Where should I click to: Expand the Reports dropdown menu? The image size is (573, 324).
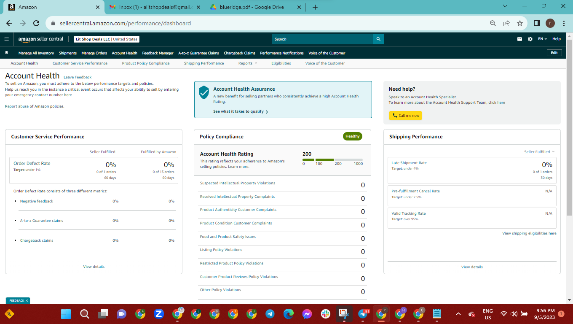coord(247,63)
